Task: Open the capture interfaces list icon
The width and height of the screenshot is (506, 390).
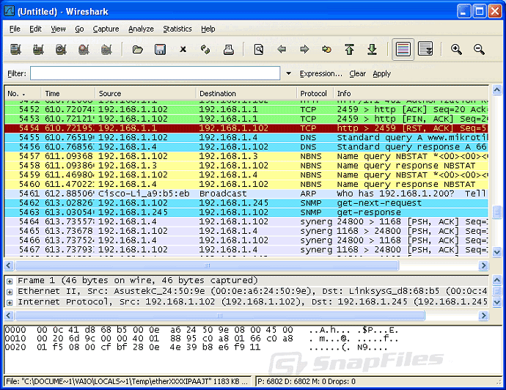Action: tap(15, 49)
